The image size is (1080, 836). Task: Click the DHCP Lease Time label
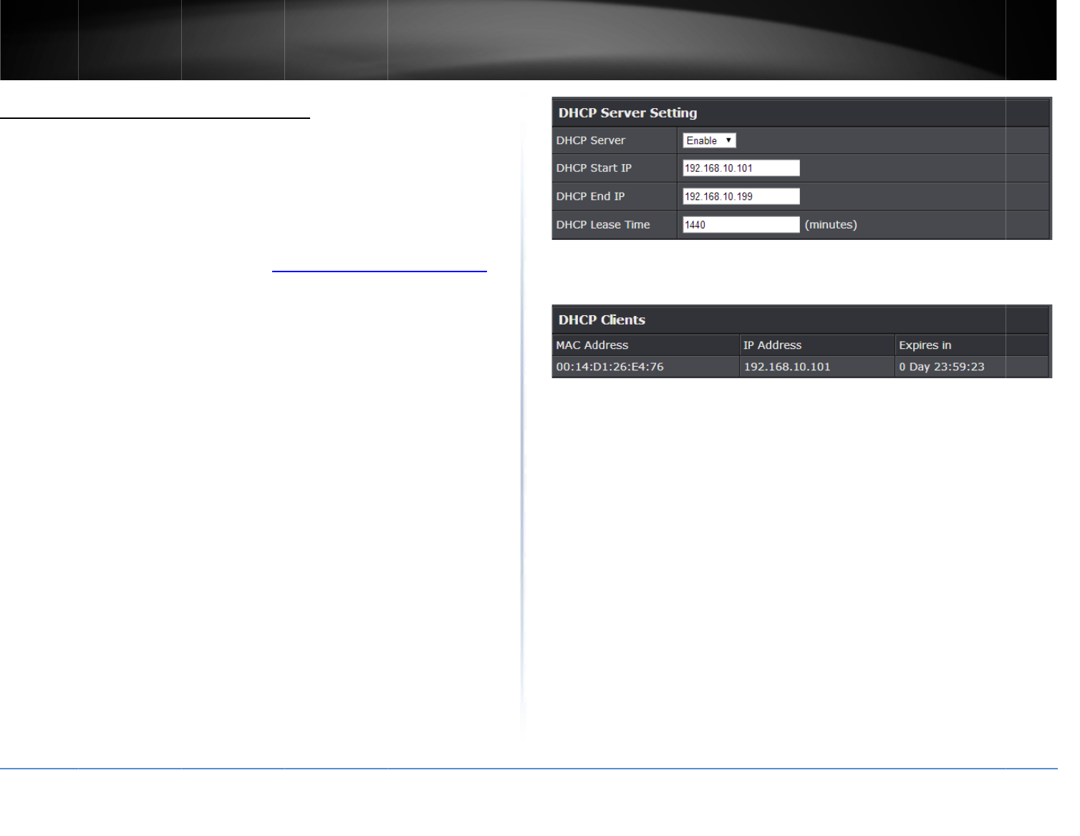[x=603, y=225]
